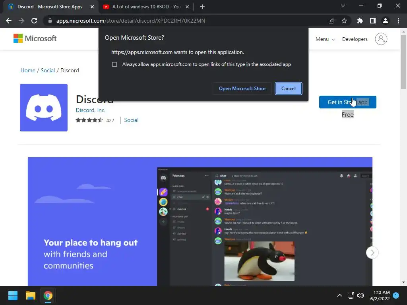407x305 pixels.
Task: Click the Microsoft sign-in account icon
Action: click(381, 39)
